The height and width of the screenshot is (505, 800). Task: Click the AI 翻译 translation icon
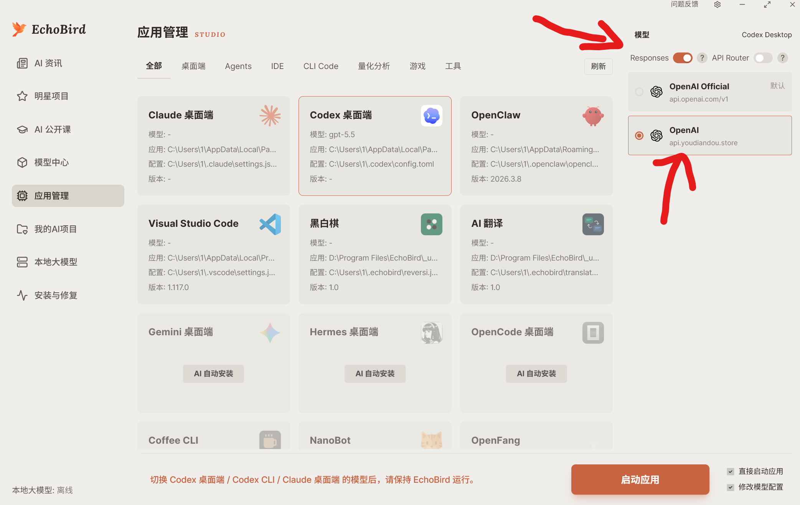coord(593,224)
